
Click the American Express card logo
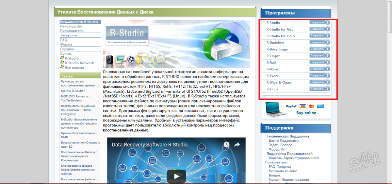(x=320, y=106)
